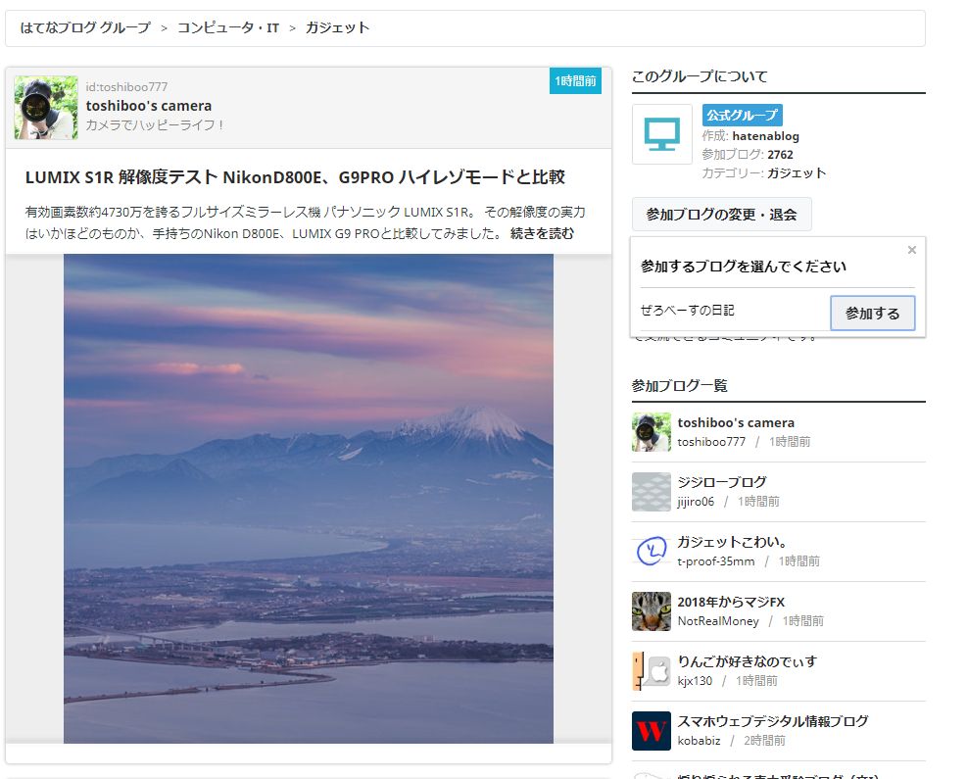Click the red W avatar icon

[x=652, y=731]
